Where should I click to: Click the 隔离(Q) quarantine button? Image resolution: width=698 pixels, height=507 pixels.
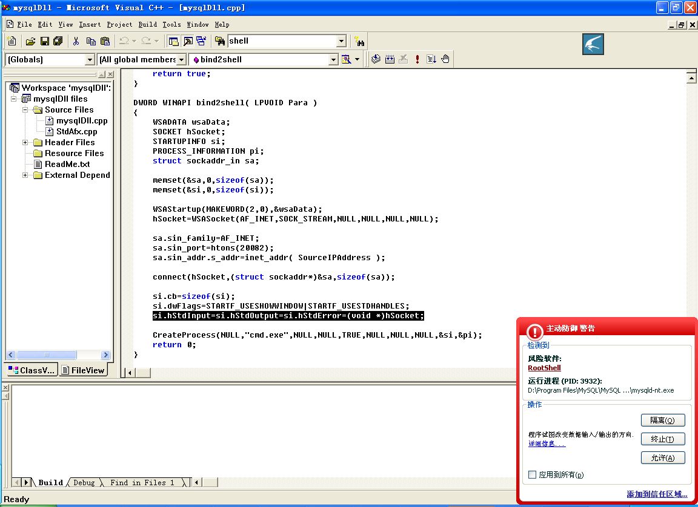click(663, 420)
